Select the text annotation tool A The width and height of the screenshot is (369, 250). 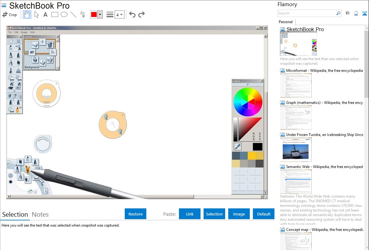[x=45, y=14]
